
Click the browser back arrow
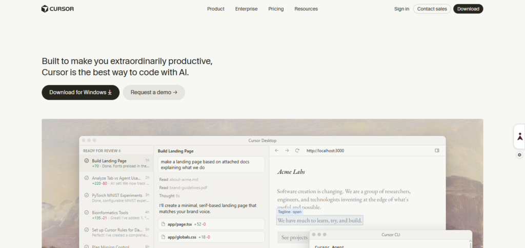tap(276, 150)
